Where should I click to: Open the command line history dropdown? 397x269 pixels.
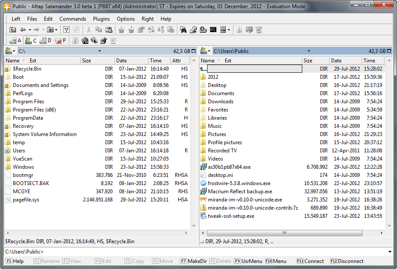(390, 252)
